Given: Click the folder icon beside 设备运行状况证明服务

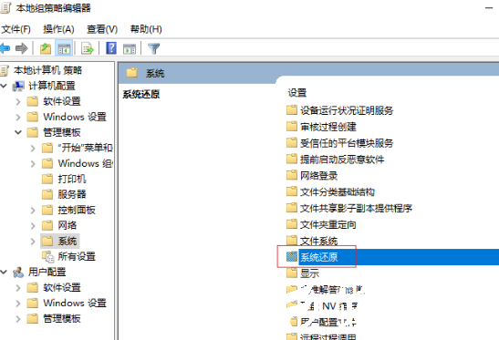Looking at the screenshot, I should [x=292, y=110].
